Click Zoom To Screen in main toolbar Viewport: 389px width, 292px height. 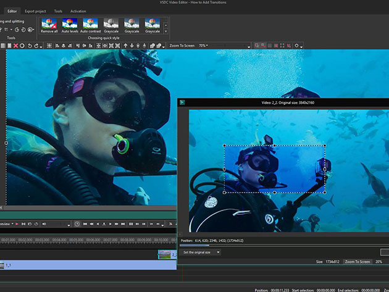(x=183, y=46)
